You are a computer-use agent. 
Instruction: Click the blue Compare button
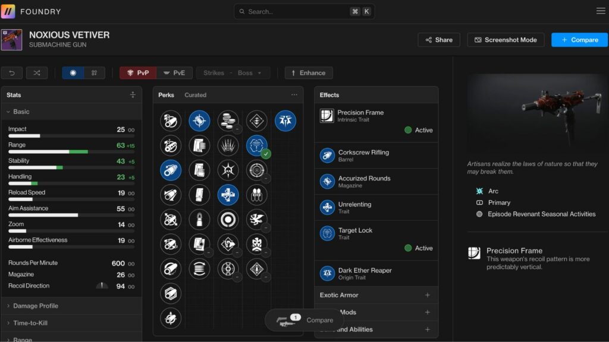579,40
